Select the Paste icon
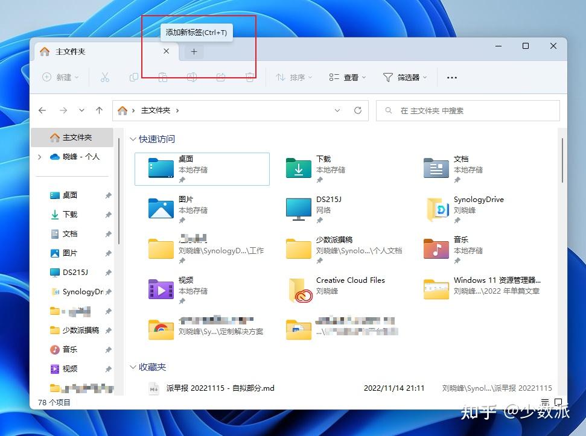The height and width of the screenshot is (436, 586). click(x=162, y=77)
